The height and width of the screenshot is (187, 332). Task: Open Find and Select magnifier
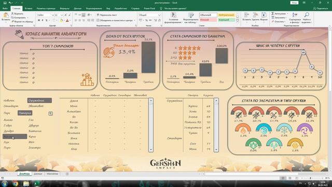tap(307, 18)
